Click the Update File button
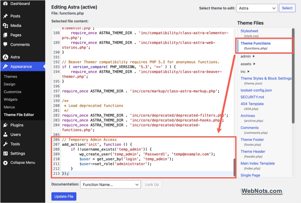Image resolution: width=301 pixels, height=203 pixels. pos(64,197)
